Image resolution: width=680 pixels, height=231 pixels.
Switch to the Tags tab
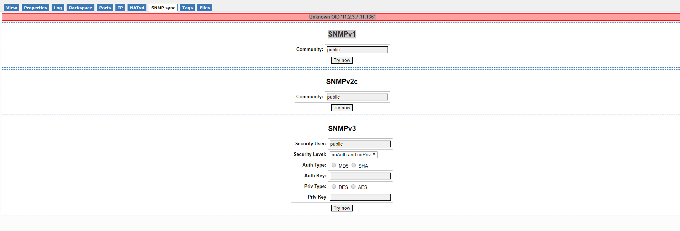pyautogui.click(x=187, y=8)
